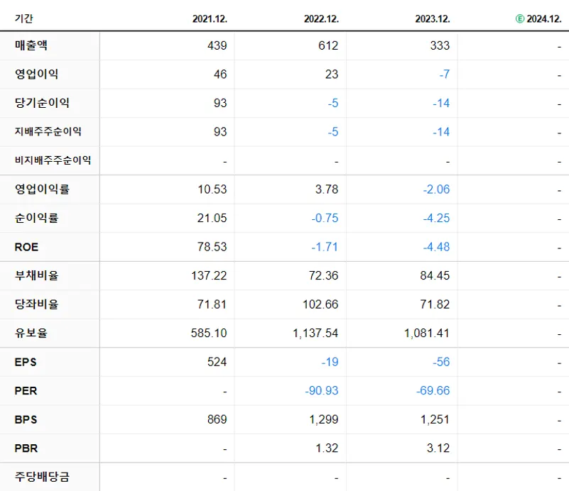Click the 영업이익 row label

[33, 75]
